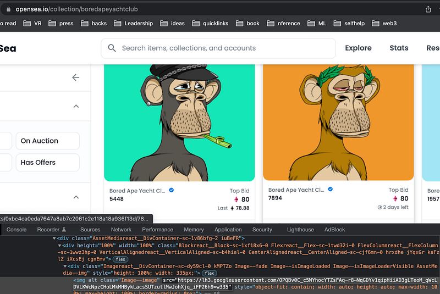Viewport: 440px width, 294px height.
Task: Click the flex badge on Blockreact div
Action: [x=120, y=259]
